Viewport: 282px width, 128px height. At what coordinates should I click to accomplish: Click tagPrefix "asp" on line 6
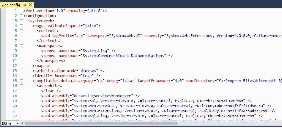(68, 36)
